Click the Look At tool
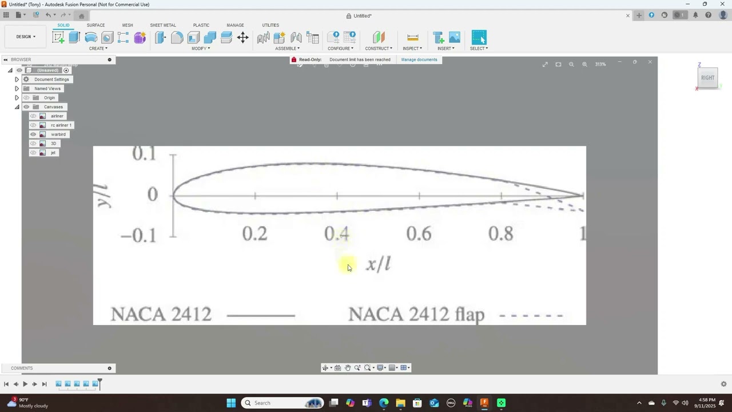 click(337, 368)
